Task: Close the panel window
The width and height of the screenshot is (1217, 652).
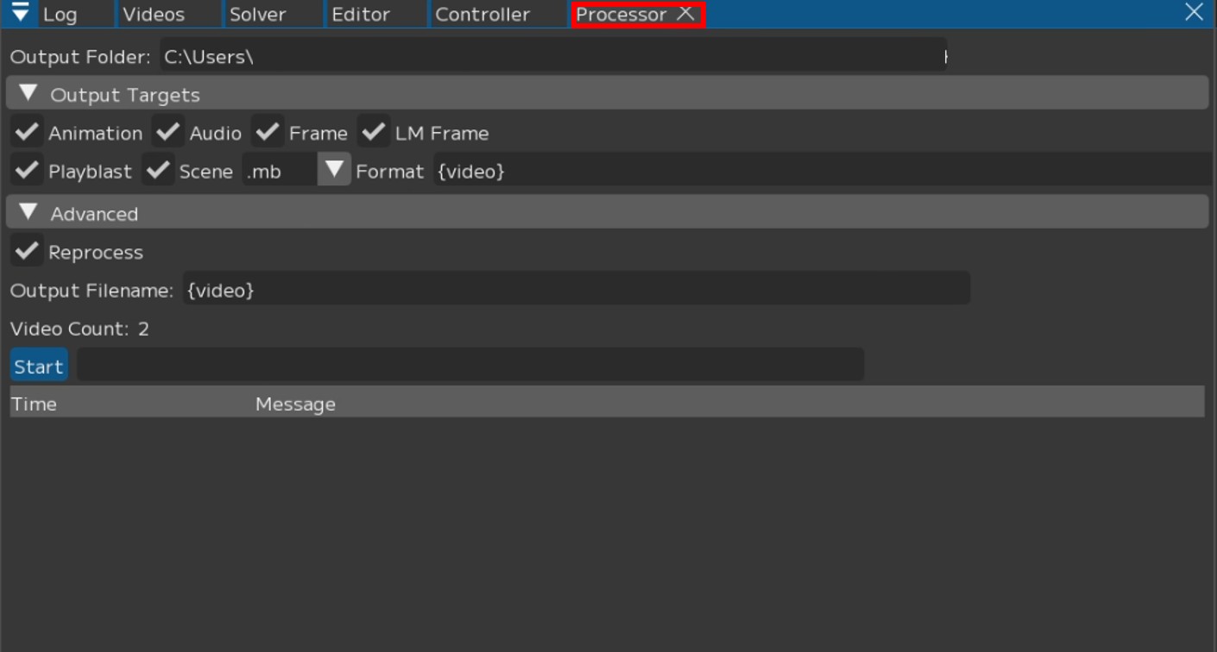Action: click(1194, 12)
